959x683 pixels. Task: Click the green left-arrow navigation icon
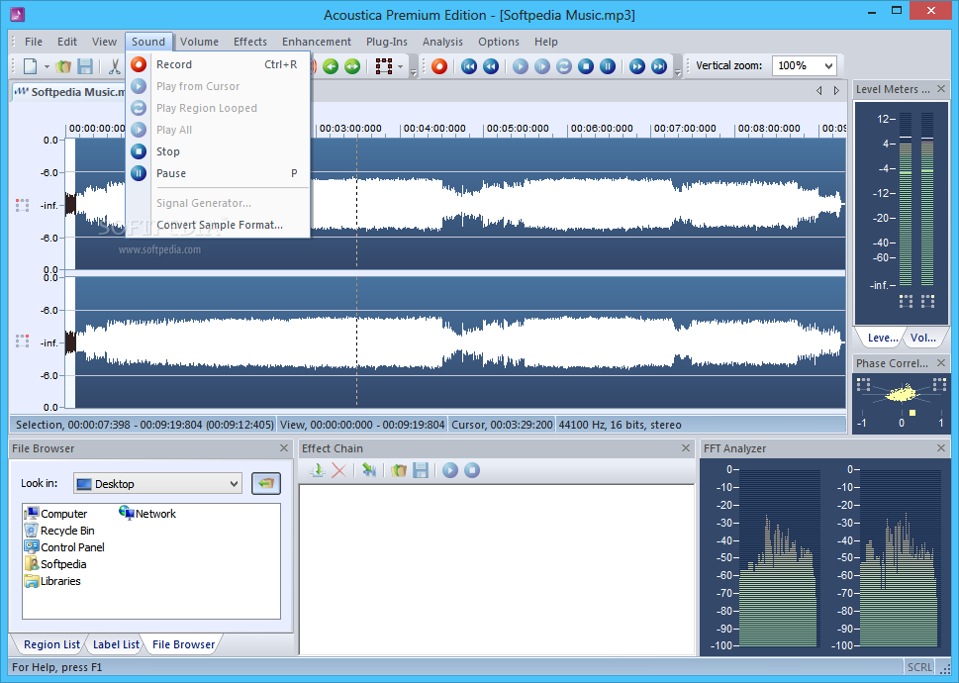(331, 66)
